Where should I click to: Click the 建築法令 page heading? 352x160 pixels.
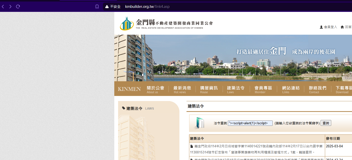(196, 106)
